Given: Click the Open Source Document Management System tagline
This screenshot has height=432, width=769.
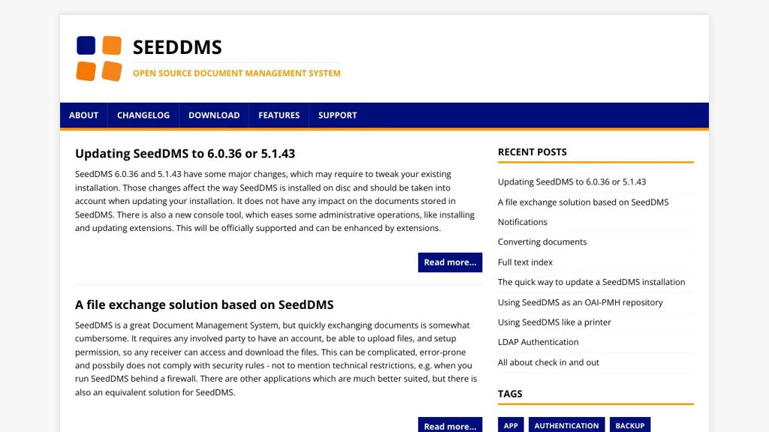Looking at the screenshot, I should click(237, 73).
